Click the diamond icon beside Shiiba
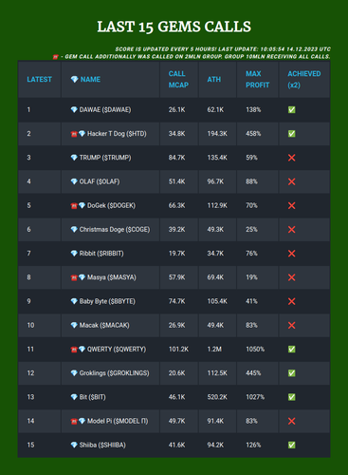Image resolution: width=348 pixels, height=475 pixels. pos(74,445)
